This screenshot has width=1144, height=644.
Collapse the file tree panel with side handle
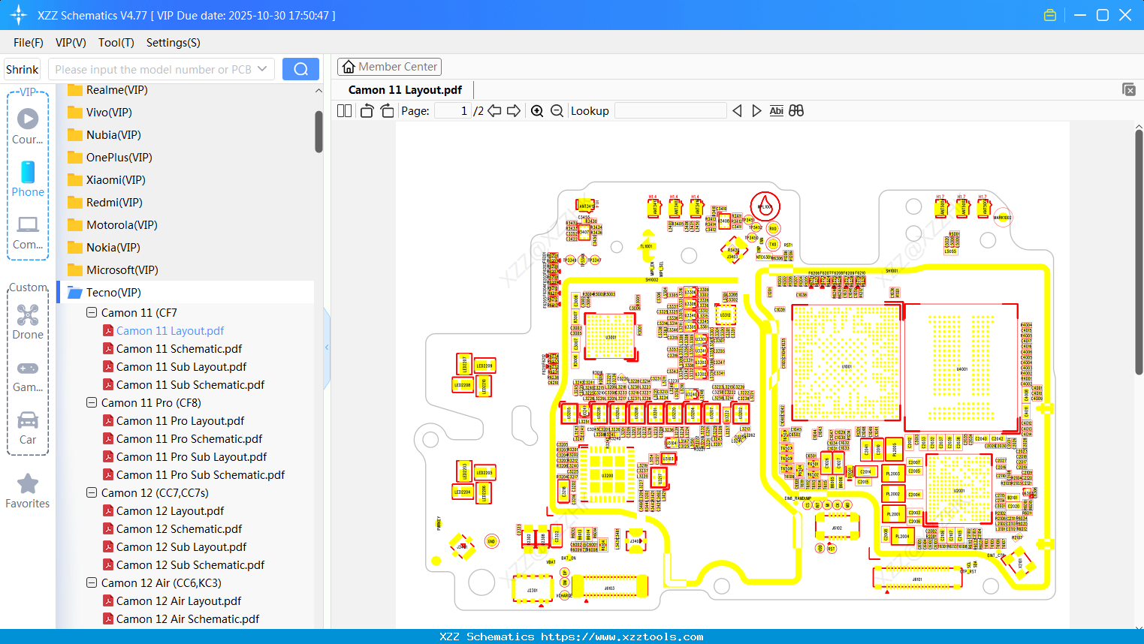click(327, 348)
